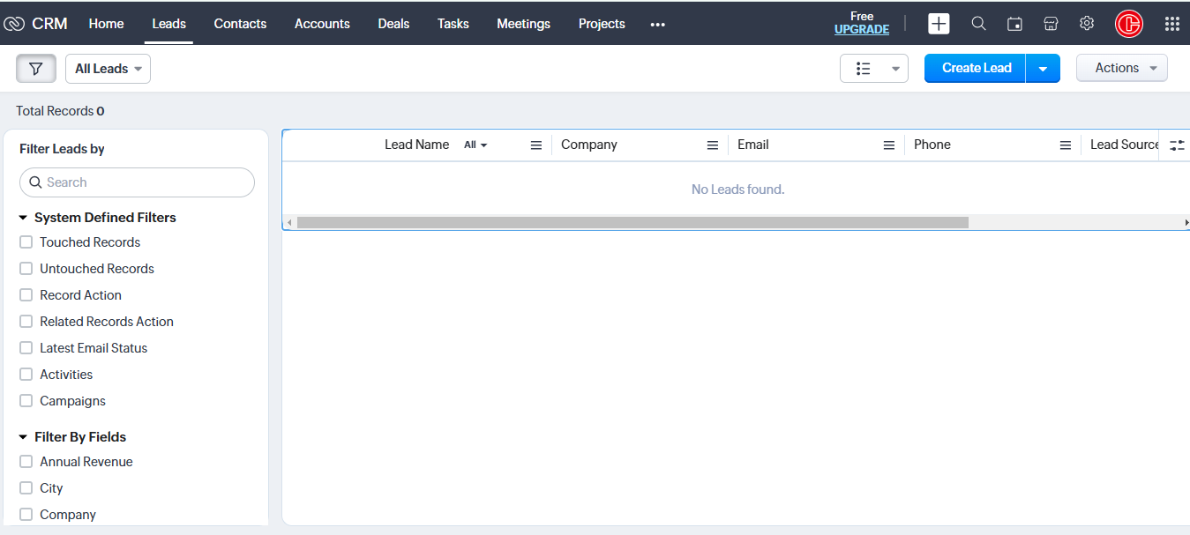Open the red user profile avatar
This screenshot has width=1190, height=535.
point(1129,24)
